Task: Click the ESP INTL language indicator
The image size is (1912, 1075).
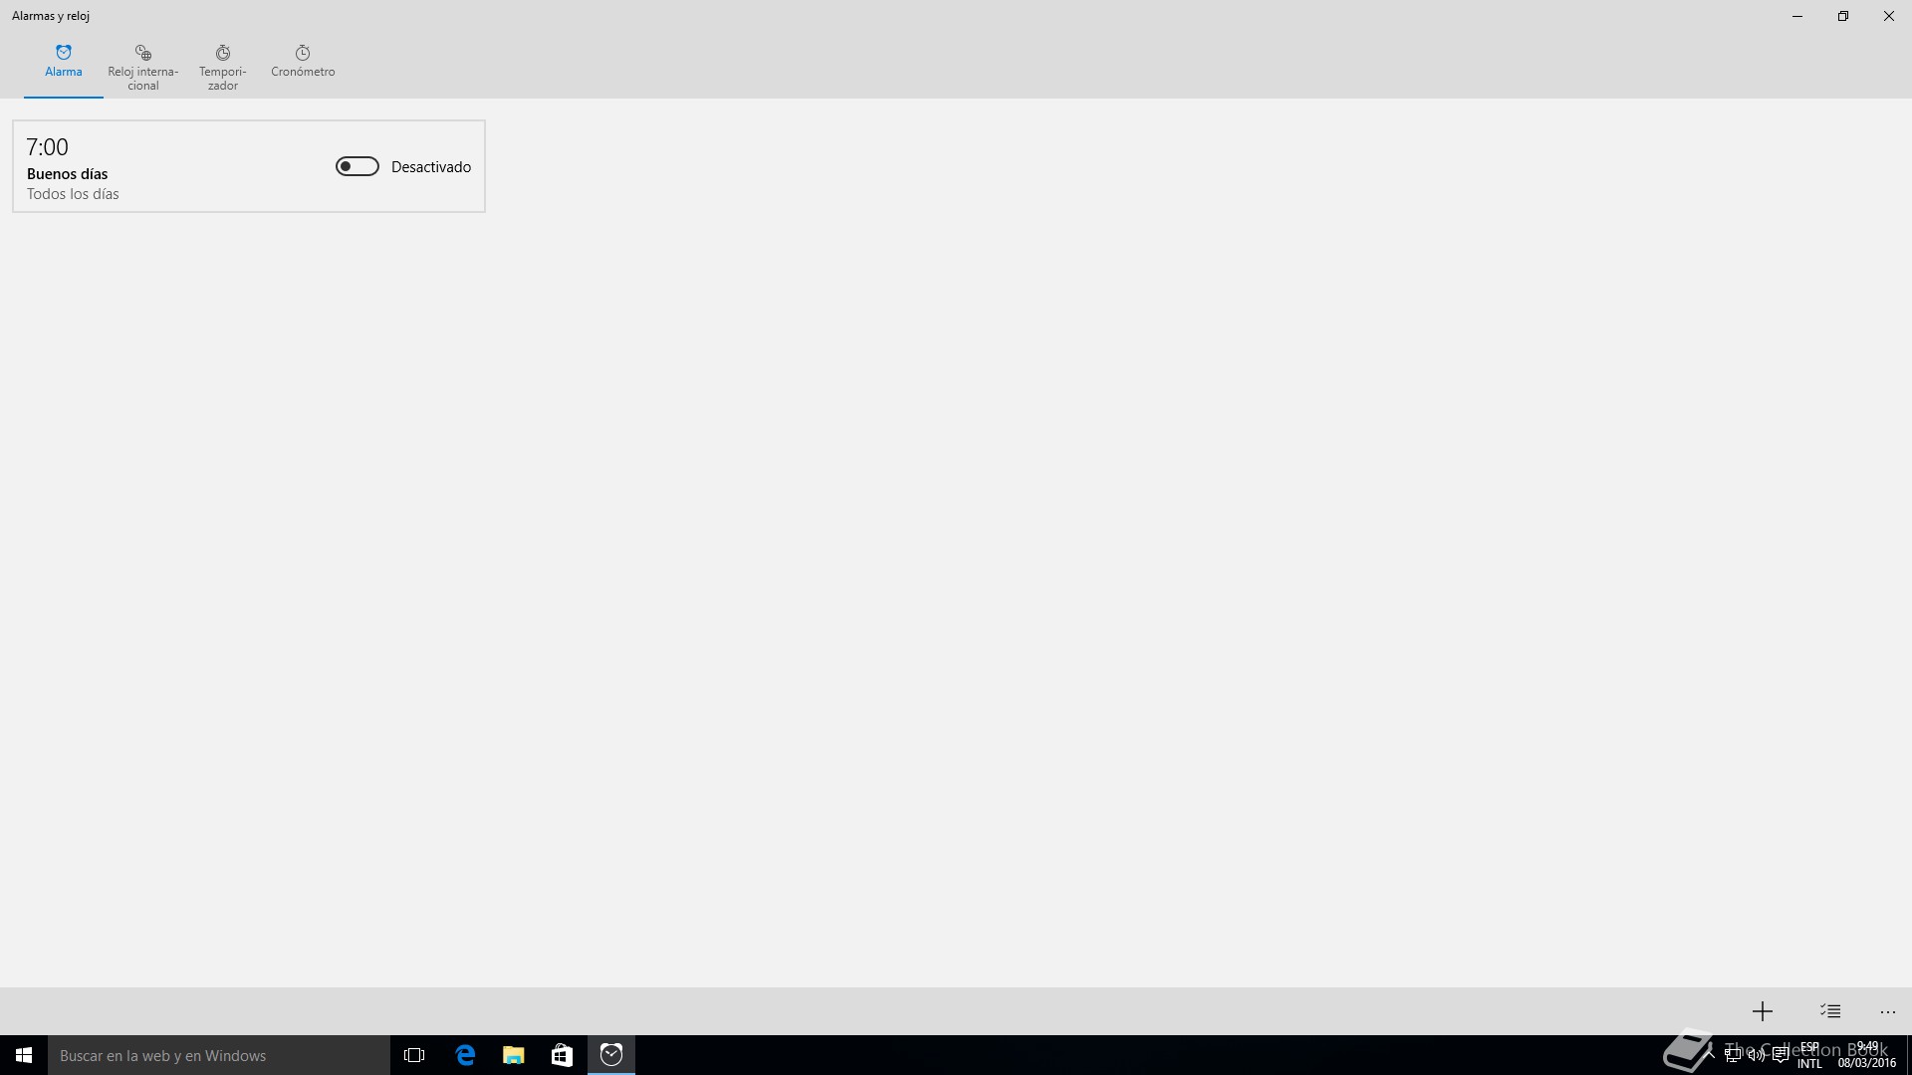Action: point(1809,1055)
